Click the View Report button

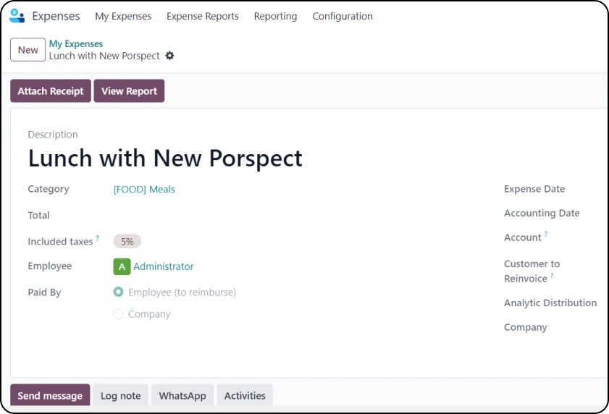pos(129,91)
